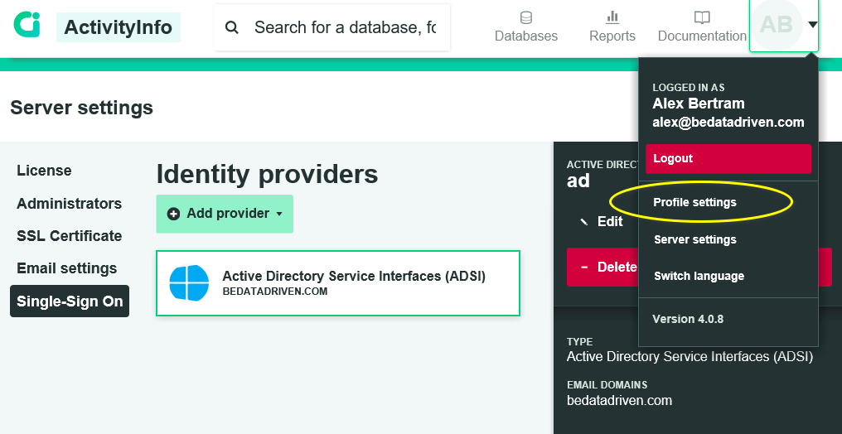Open Databases from the top navigation
Viewport: 842px width, 434px height.
[x=526, y=27]
